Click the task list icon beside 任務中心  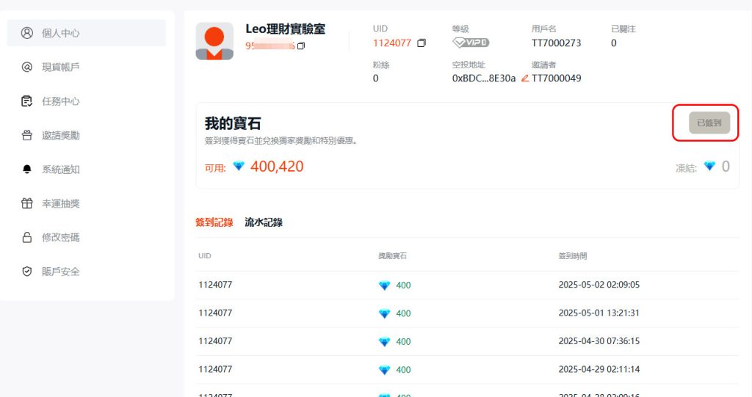(27, 101)
